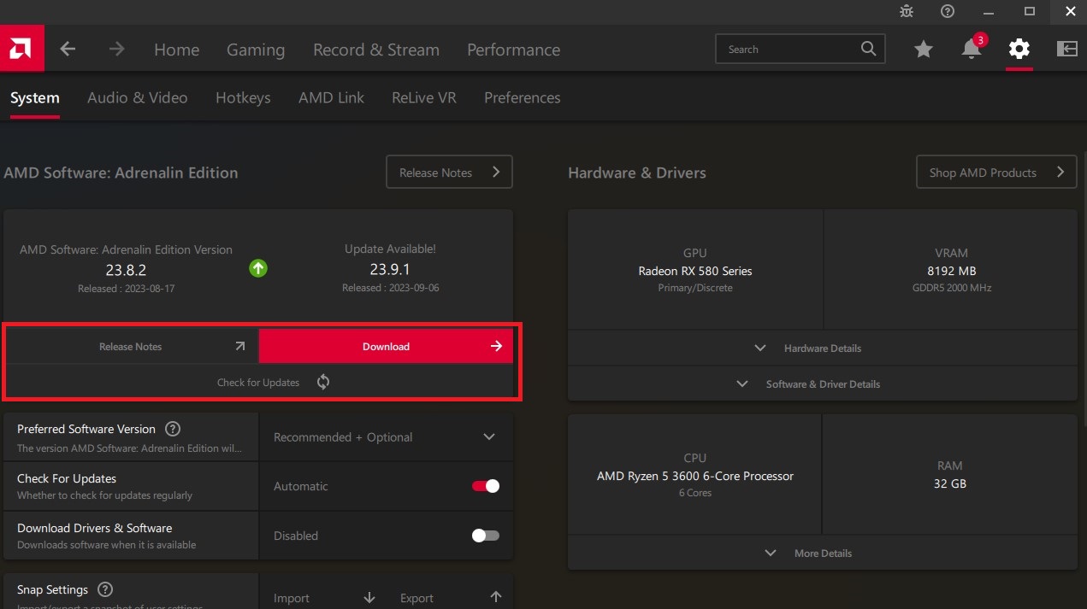Screen dimensions: 1087x609
Task: Click the red Download button
Action: [386, 346]
